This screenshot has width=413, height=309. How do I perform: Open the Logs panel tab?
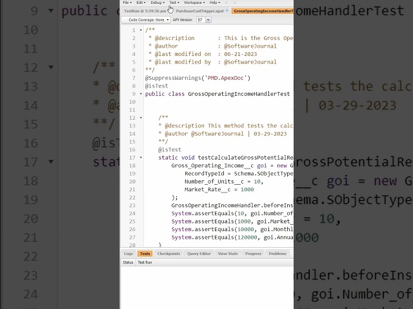tap(128, 254)
